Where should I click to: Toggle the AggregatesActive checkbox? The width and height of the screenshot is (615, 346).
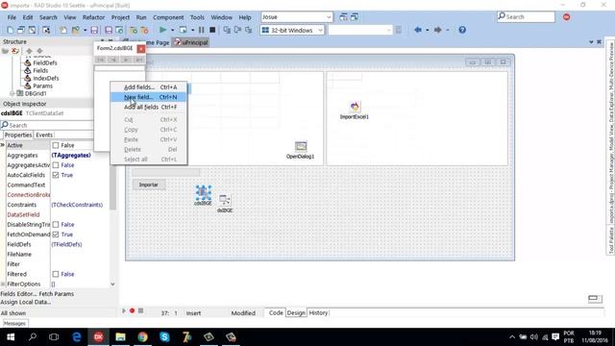click(x=56, y=165)
